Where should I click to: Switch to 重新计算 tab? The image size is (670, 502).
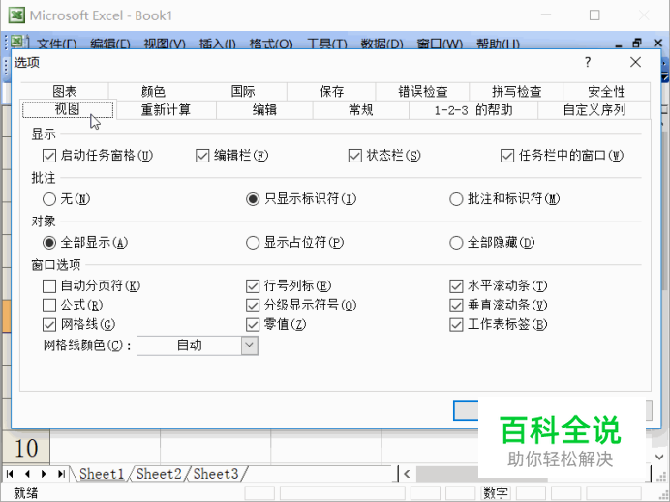(166, 110)
